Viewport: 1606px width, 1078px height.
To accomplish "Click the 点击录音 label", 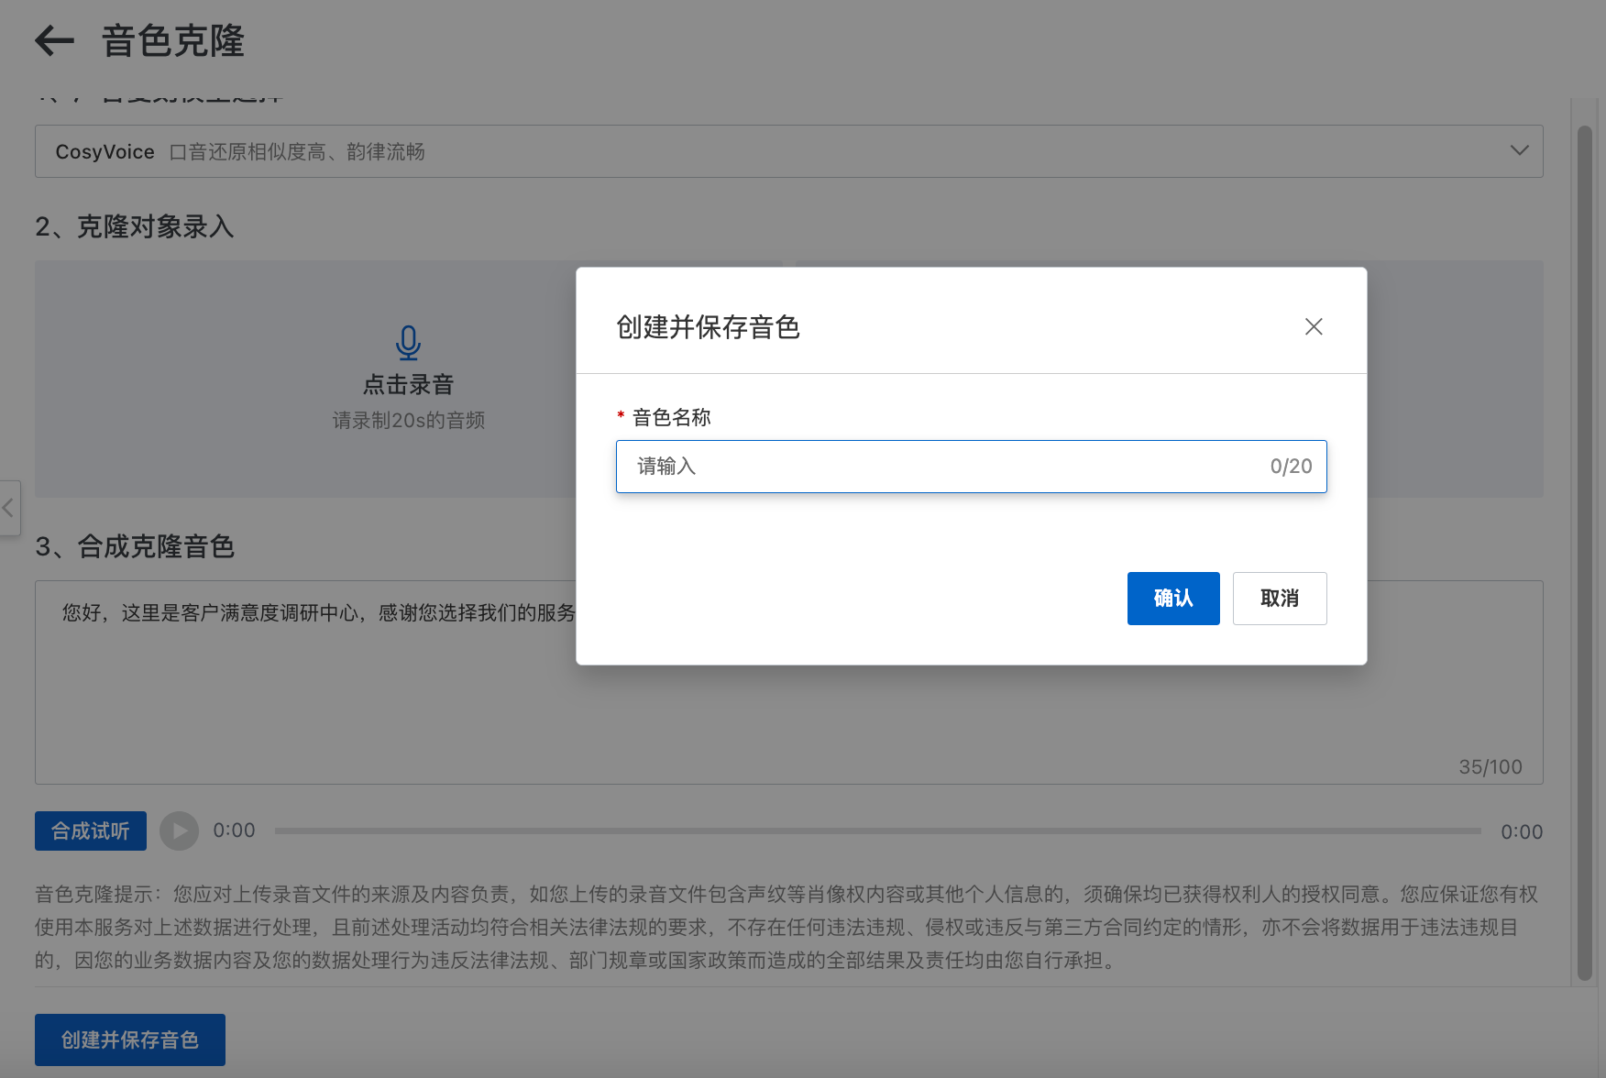I will pos(408,385).
